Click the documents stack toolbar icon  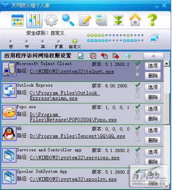(x=102, y=20)
